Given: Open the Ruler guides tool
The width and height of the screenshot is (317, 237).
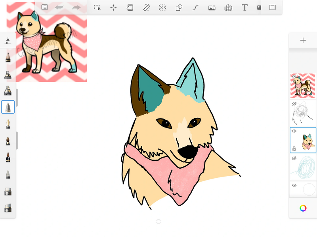Looking at the screenshot, I should pos(146,8).
